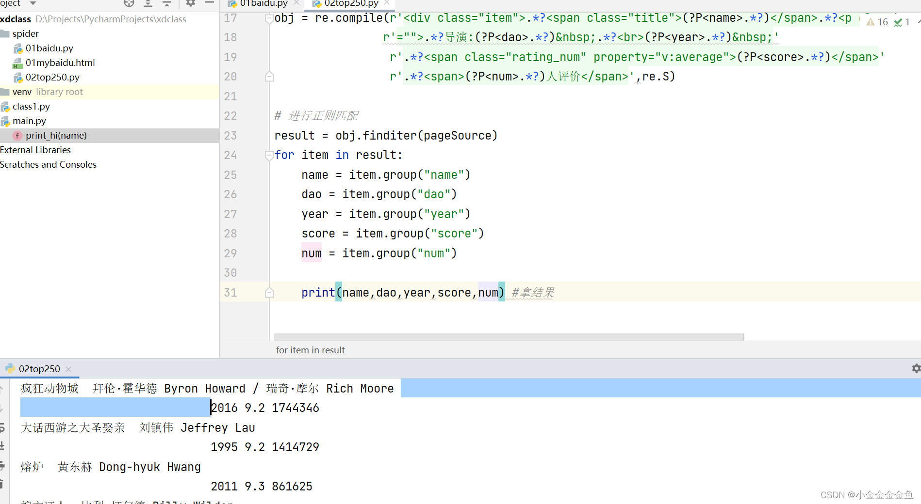Close the 02top250 run tab
This screenshot has width=921, height=504.
click(x=68, y=369)
